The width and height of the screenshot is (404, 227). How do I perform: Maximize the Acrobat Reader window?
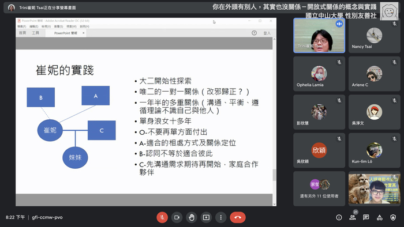tap(260, 21)
